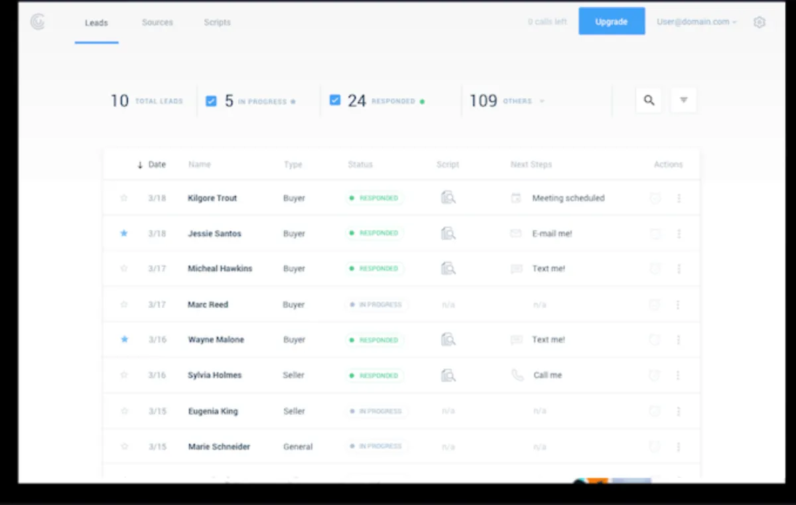796x505 pixels.
Task: Open the filter icon button
Action: point(683,100)
